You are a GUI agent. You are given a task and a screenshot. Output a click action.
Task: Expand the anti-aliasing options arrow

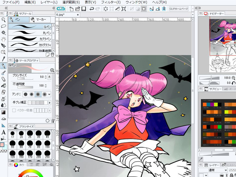(49, 94)
